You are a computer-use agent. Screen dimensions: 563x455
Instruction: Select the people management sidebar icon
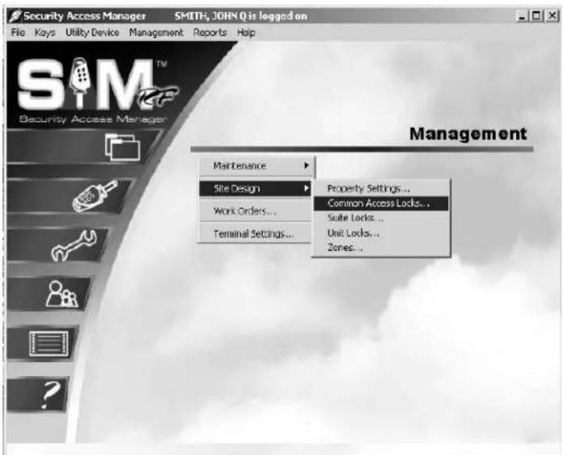pyautogui.click(x=61, y=294)
